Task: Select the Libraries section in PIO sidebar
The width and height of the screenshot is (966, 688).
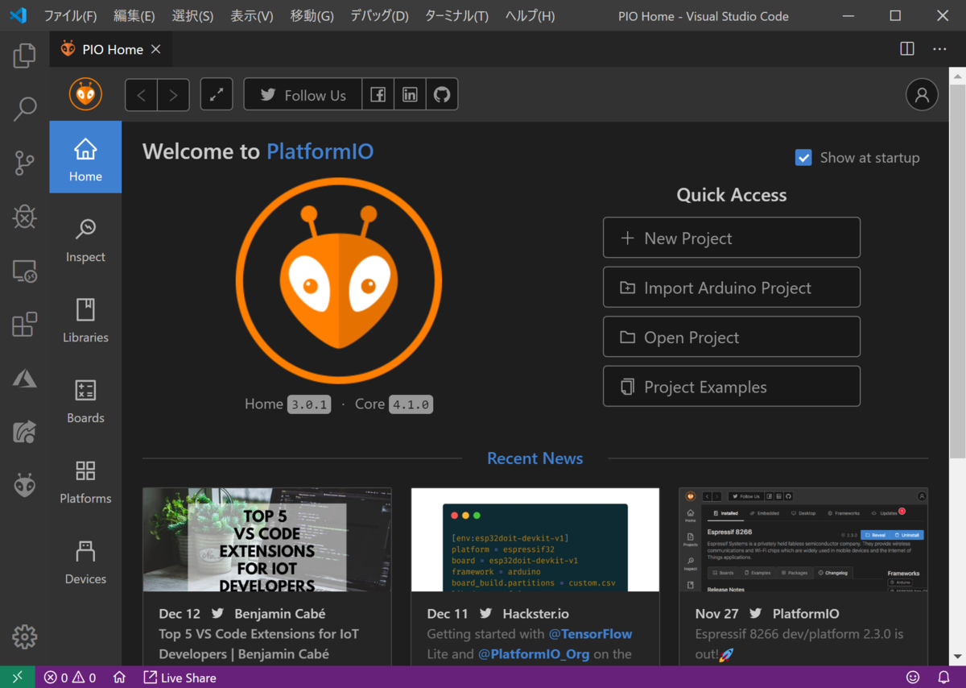Action: 85,321
